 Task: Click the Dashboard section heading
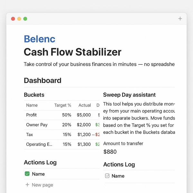(x=42, y=80)
